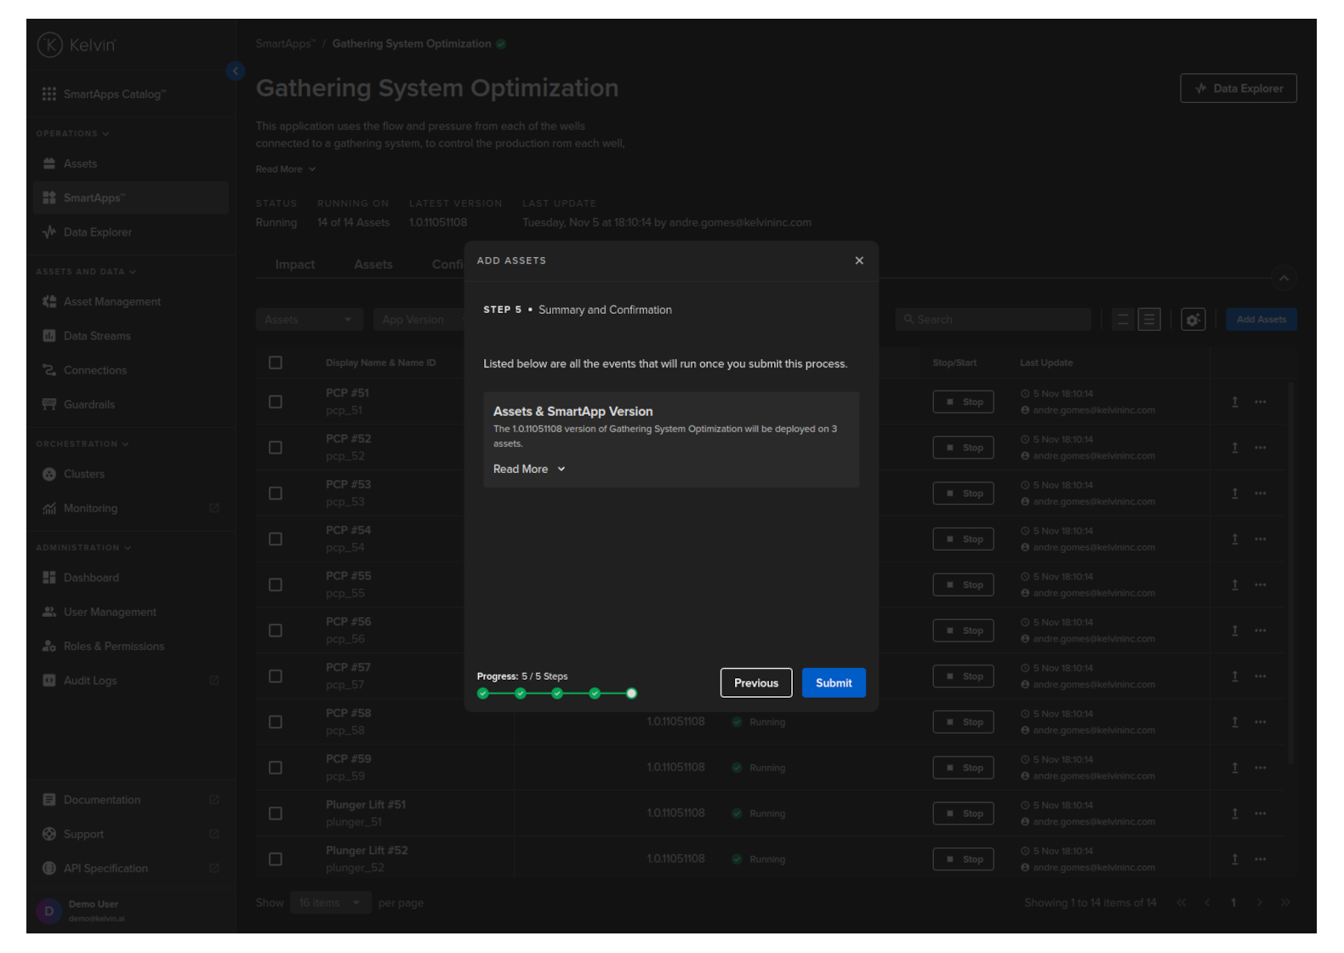The image size is (1344, 953).
Task: Open the items per page dropdown
Action: point(330,903)
